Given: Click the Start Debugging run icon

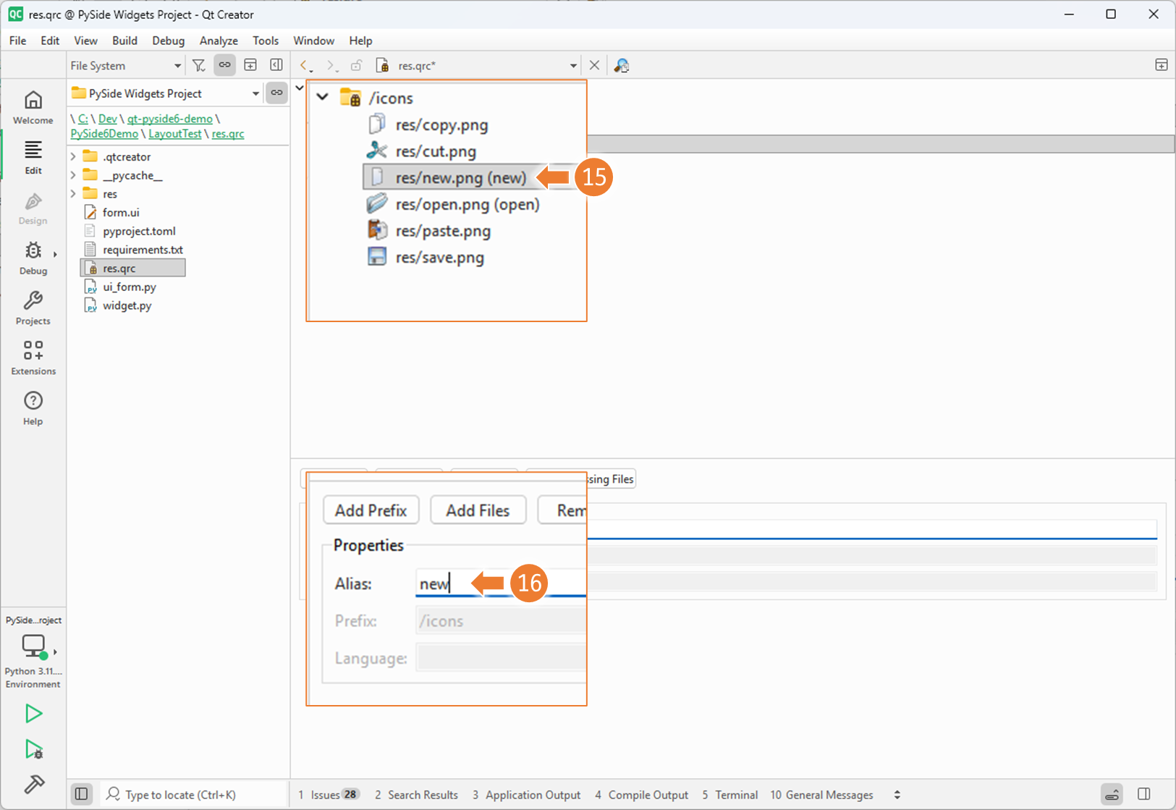Looking at the screenshot, I should click(33, 748).
